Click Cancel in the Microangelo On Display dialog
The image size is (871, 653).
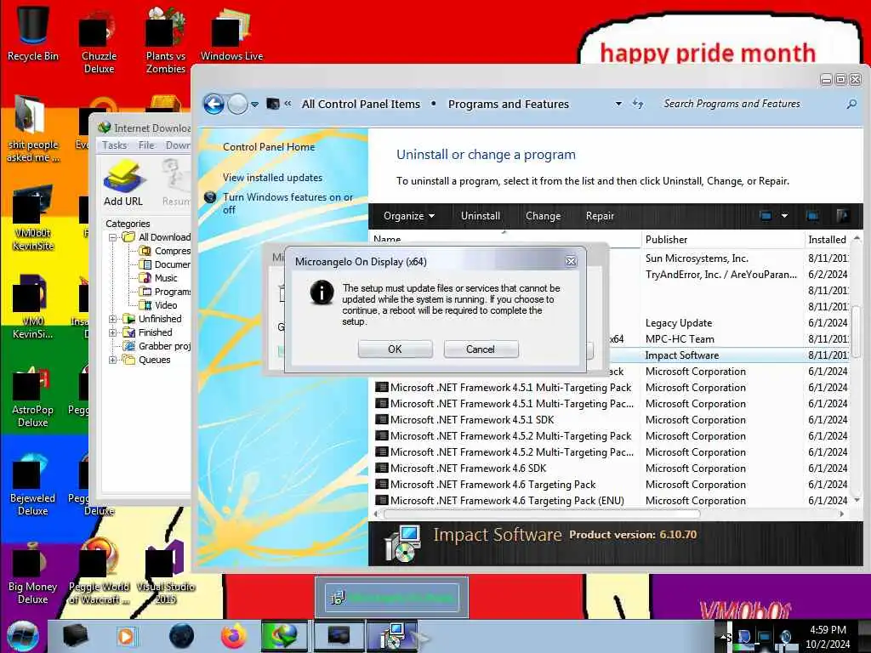click(x=481, y=349)
